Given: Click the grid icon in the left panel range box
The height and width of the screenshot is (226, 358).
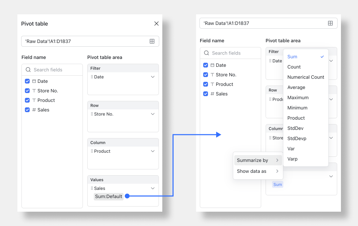Looking at the screenshot, I should point(152,41).
